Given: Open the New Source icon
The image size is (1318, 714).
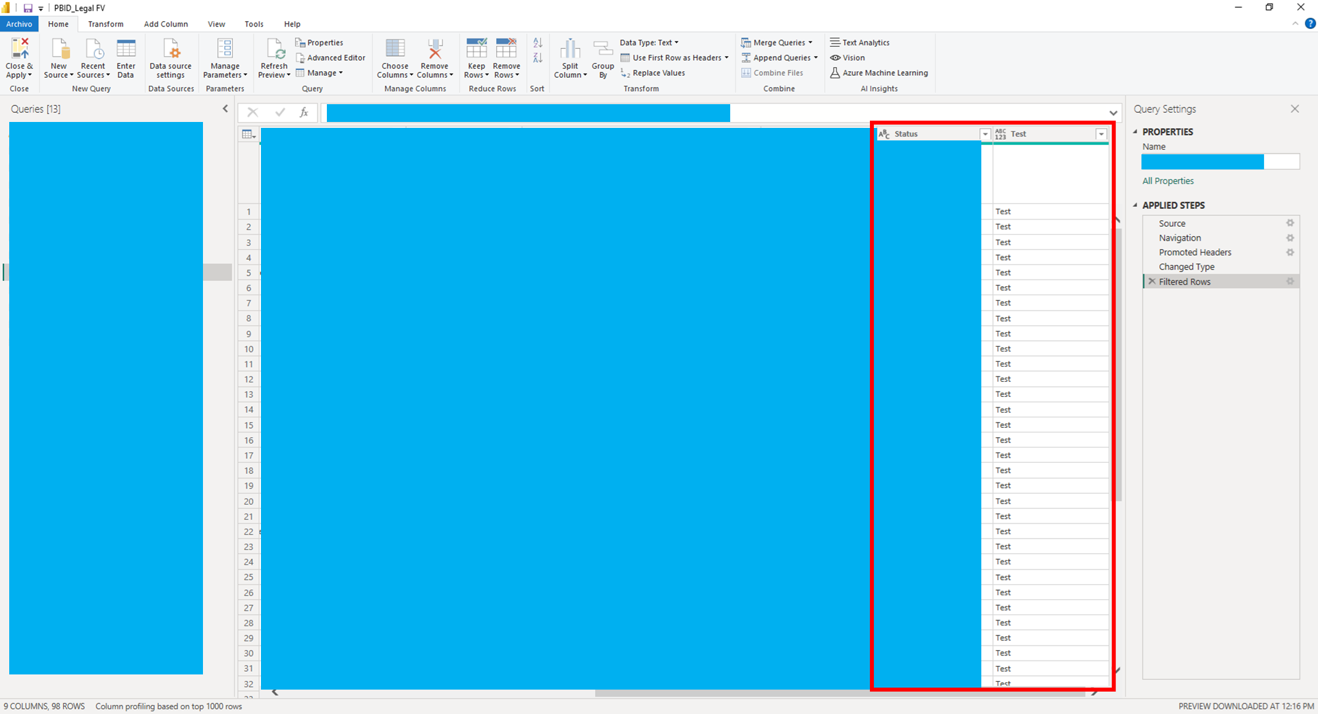Looking at the screenshot, I should pos(59,49).
